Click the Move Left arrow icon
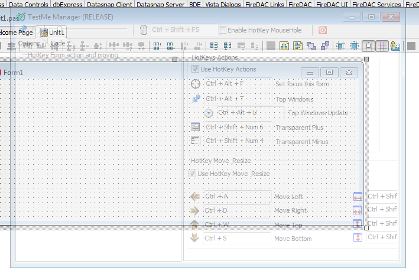This screenshot has height=280, width=419. (194, 196)
